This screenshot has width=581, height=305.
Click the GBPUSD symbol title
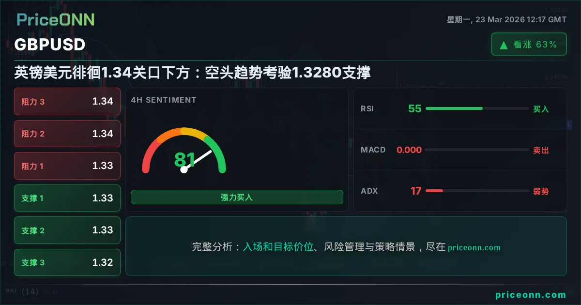pyautogui.click(x=50, y=45)
